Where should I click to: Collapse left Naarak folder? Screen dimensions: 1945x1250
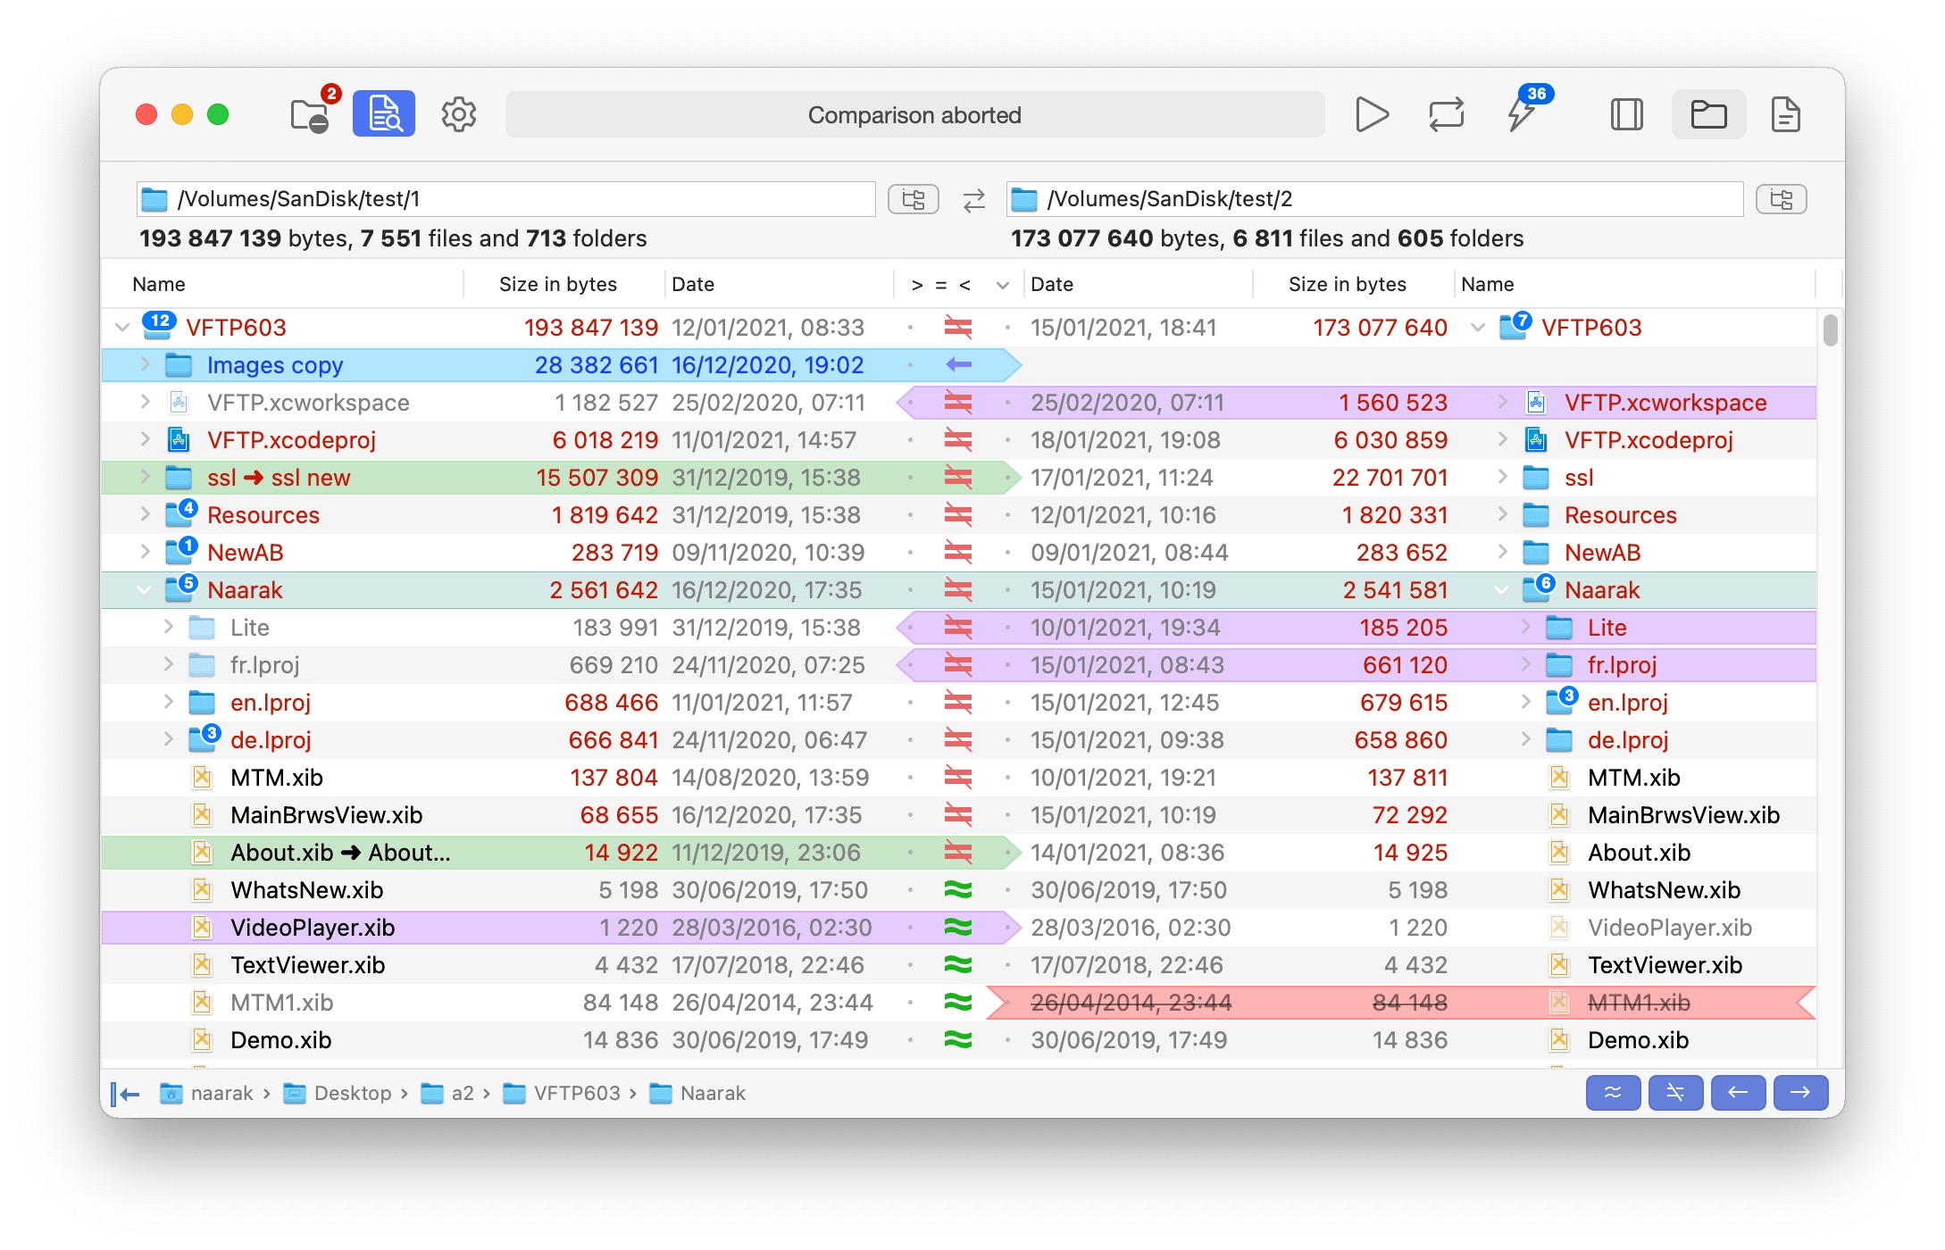[144, 590]
